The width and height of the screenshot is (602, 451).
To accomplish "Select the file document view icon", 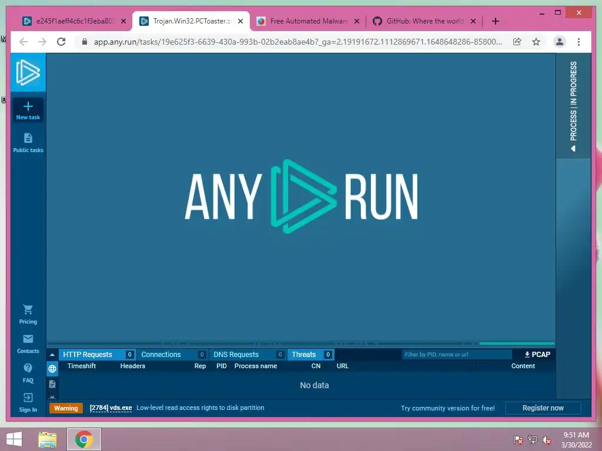I will (x=52, y=384).
